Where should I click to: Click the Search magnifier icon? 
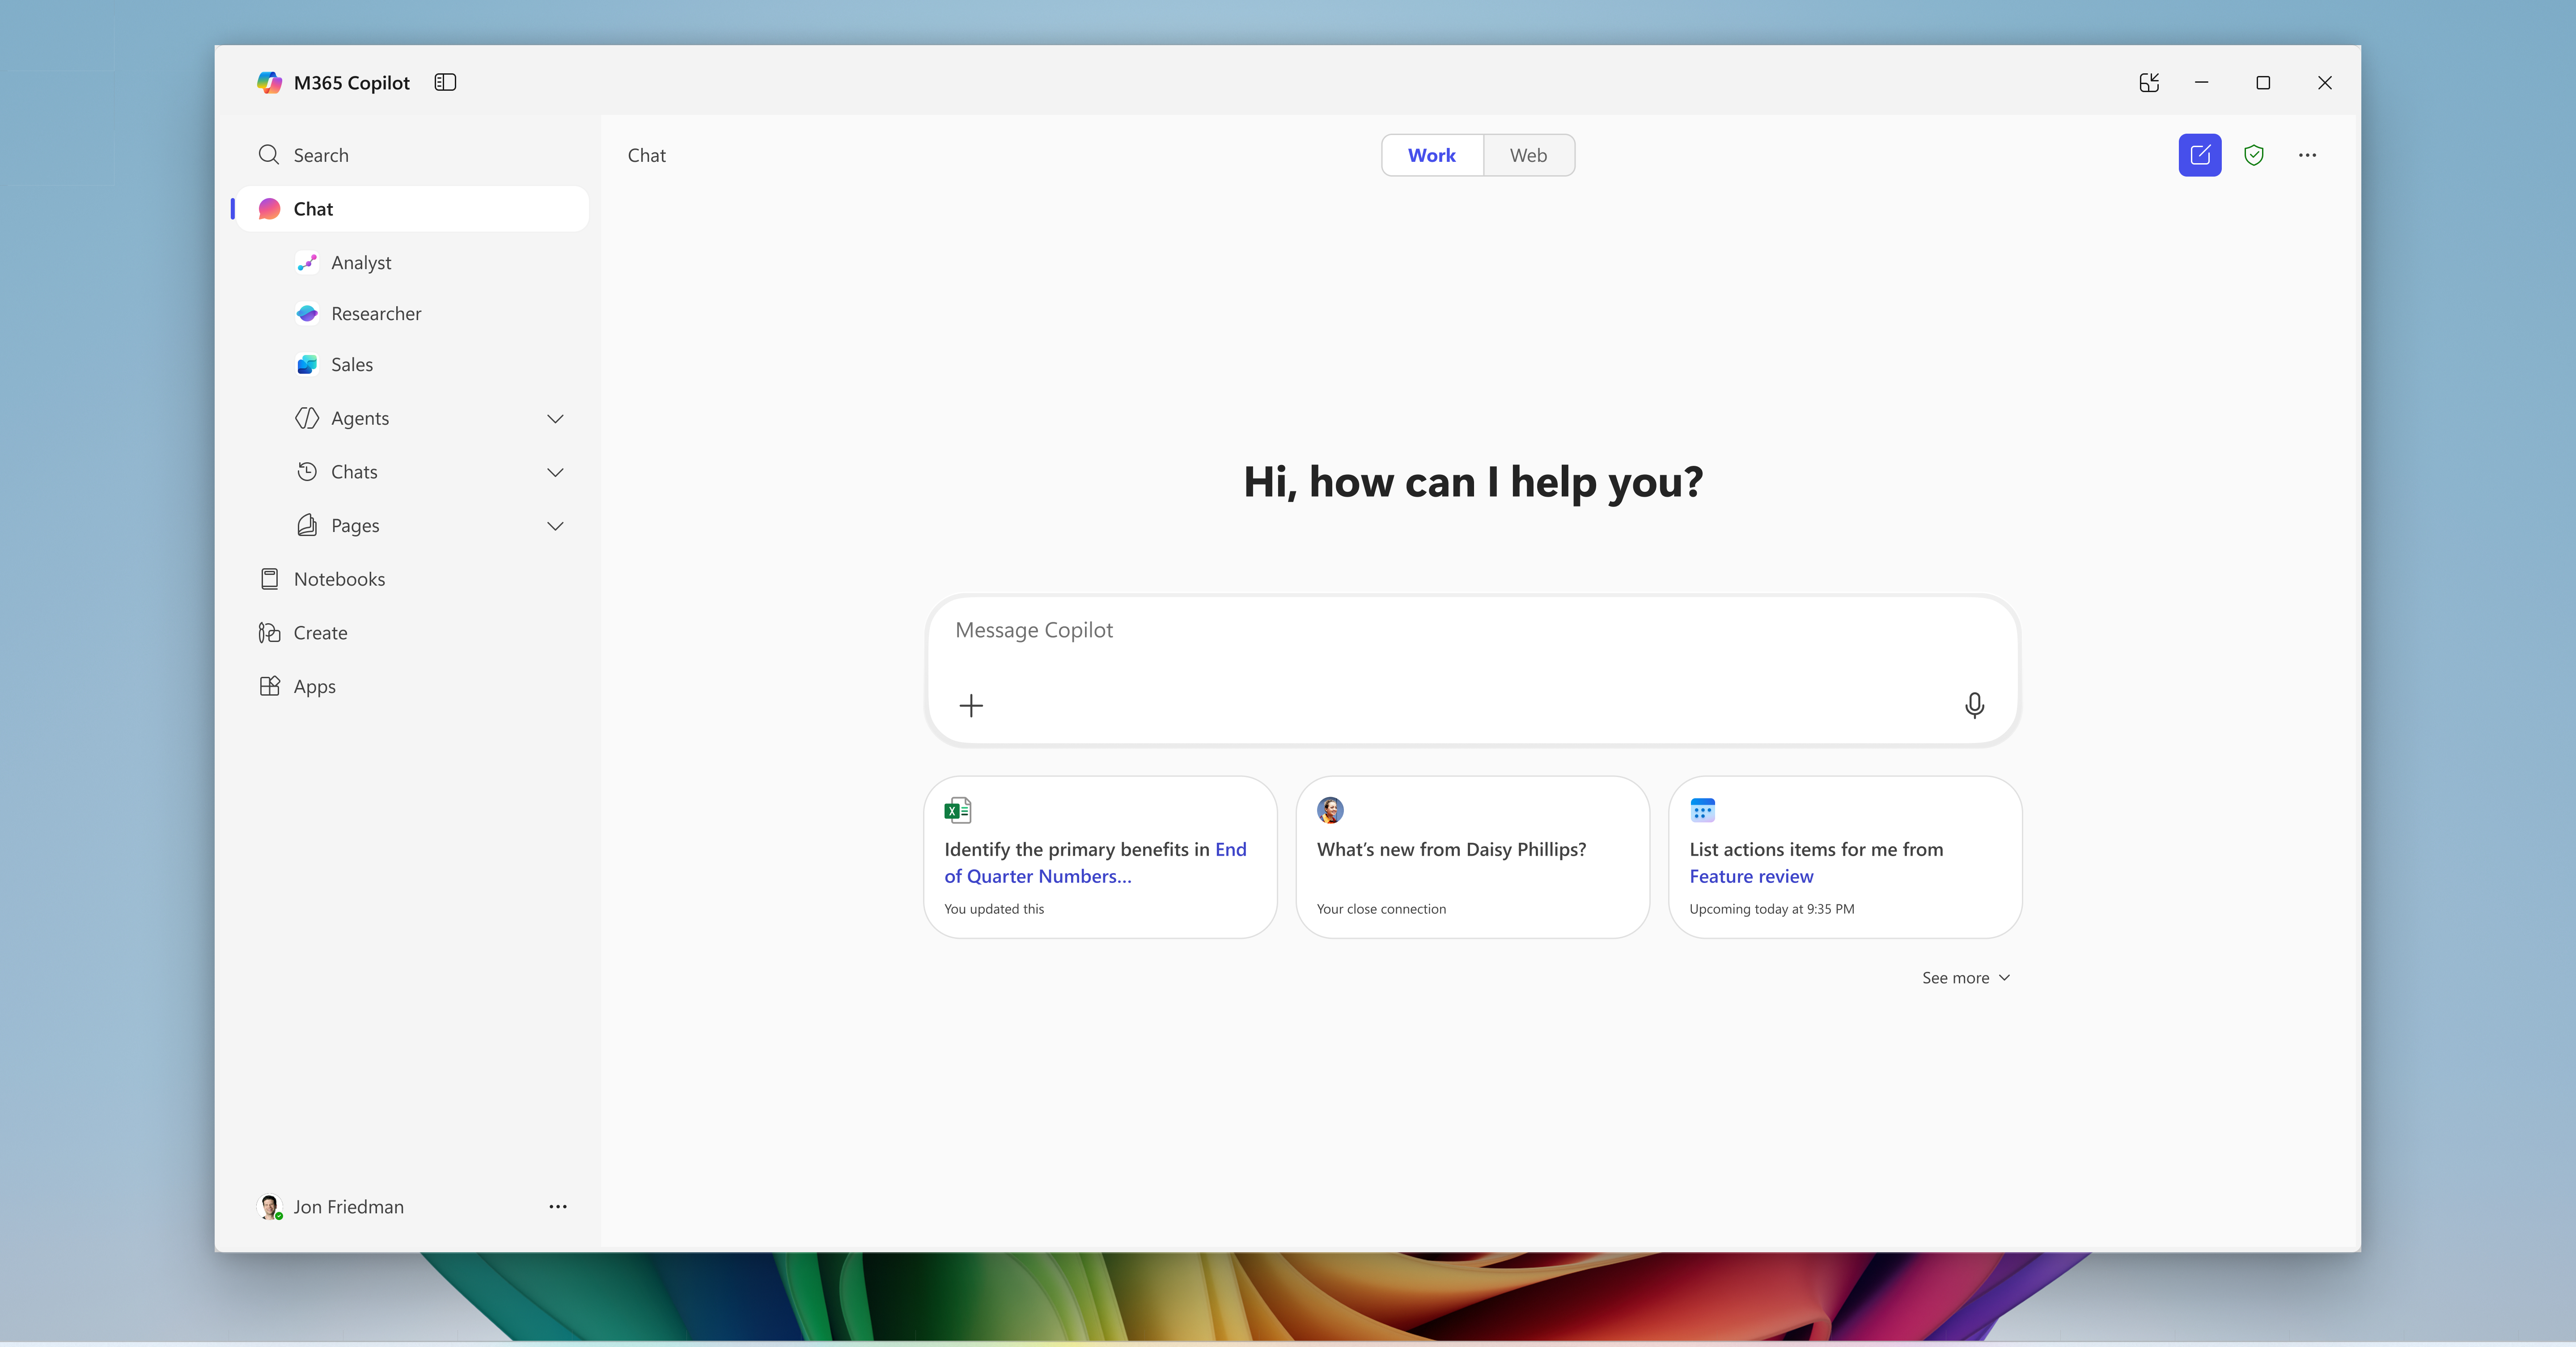pyautogui.click(x=268, y=155)
